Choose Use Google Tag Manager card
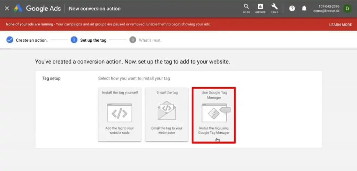357x171 pixels. 214,115
